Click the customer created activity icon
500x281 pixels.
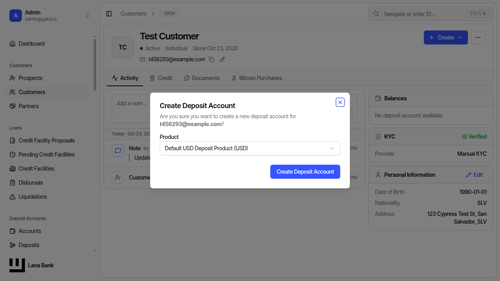pos(118,178)
